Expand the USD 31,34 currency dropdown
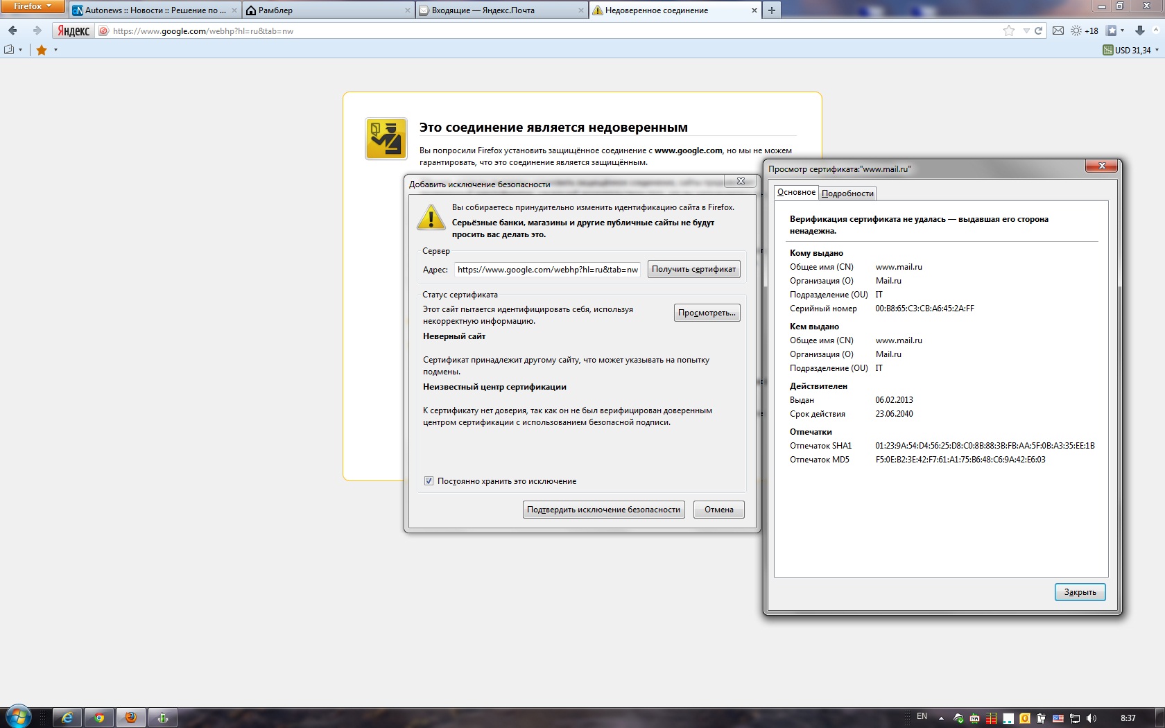This screenshot has height=728, width=1165. pos(1157,50)
